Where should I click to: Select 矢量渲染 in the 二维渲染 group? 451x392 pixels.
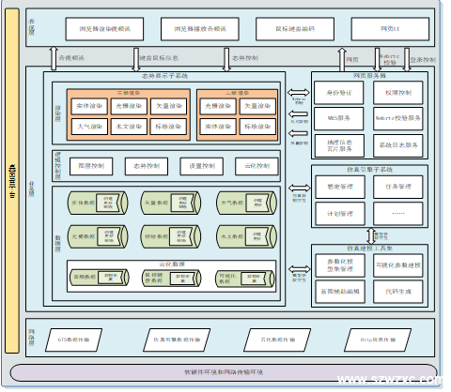pos(257,106)
